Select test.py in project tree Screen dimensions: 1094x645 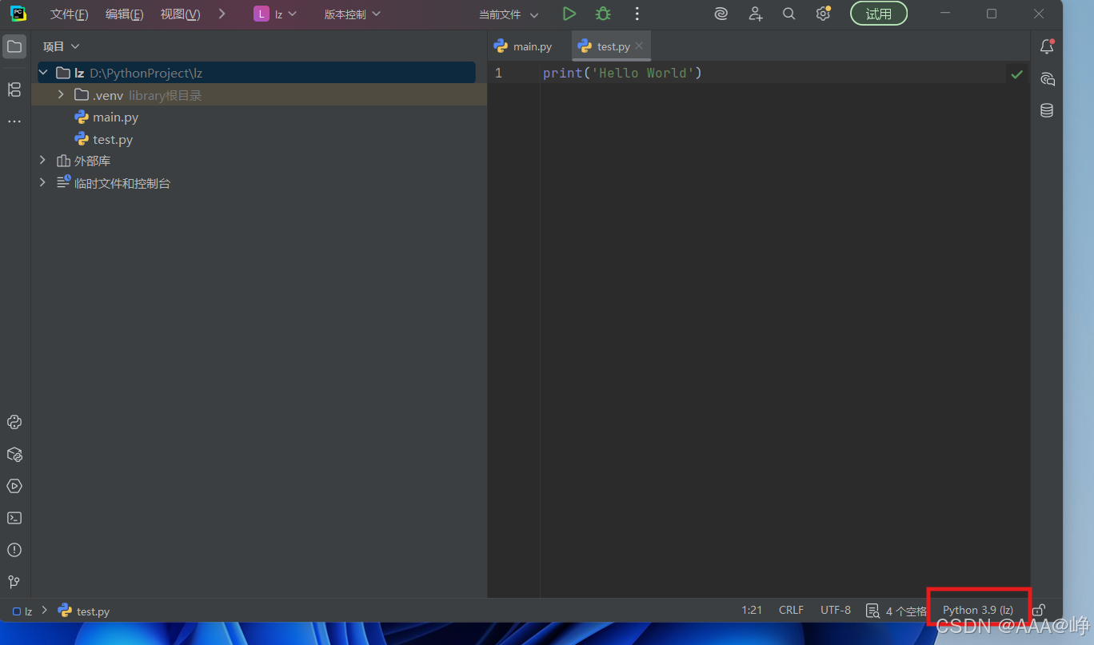[113, 140]
